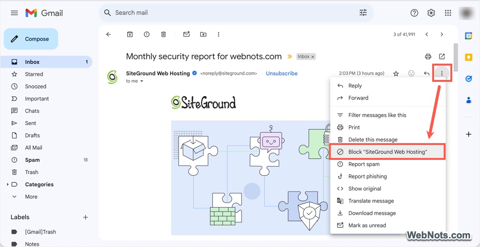Viewport: 480px width, 247px height.
Task: Click the Compose button
Action: 31,39
